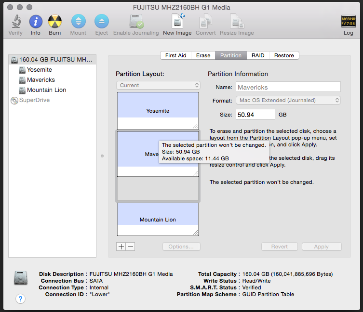
Task: Open the Log from the toolbar
Action: pyautogui.click(x=348, y=21)
